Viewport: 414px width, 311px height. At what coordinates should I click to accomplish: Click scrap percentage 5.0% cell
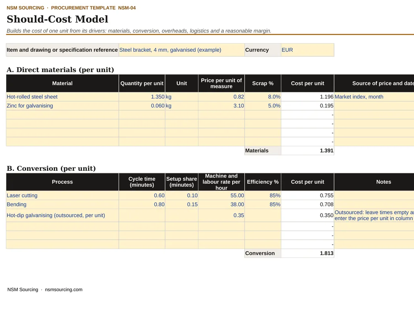263,106
